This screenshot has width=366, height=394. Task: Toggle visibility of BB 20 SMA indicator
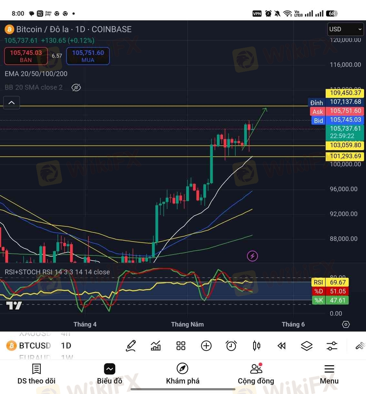[76, 88]
